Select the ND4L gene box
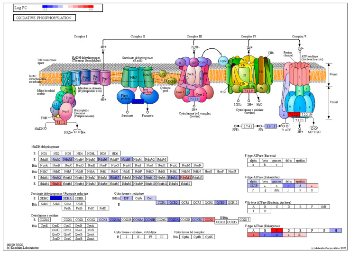Screen dimensions: 350x253 91,154
